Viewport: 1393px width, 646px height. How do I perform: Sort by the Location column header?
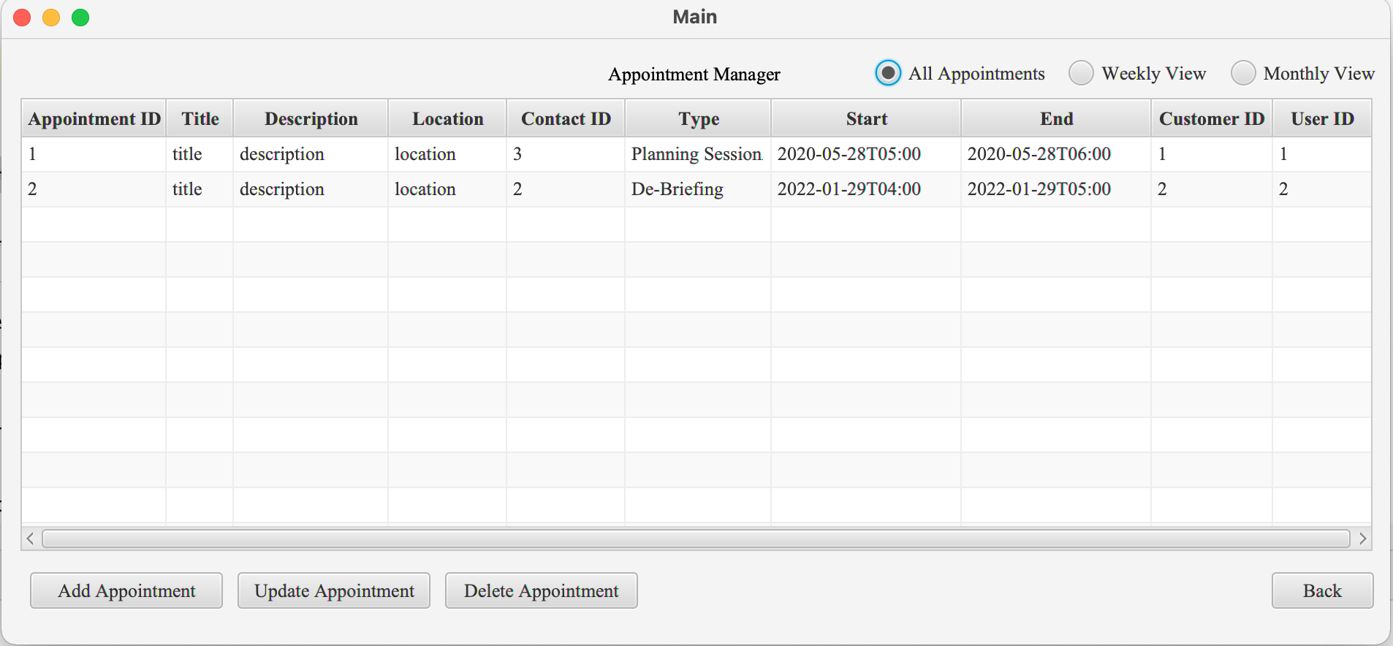(448, 118)
